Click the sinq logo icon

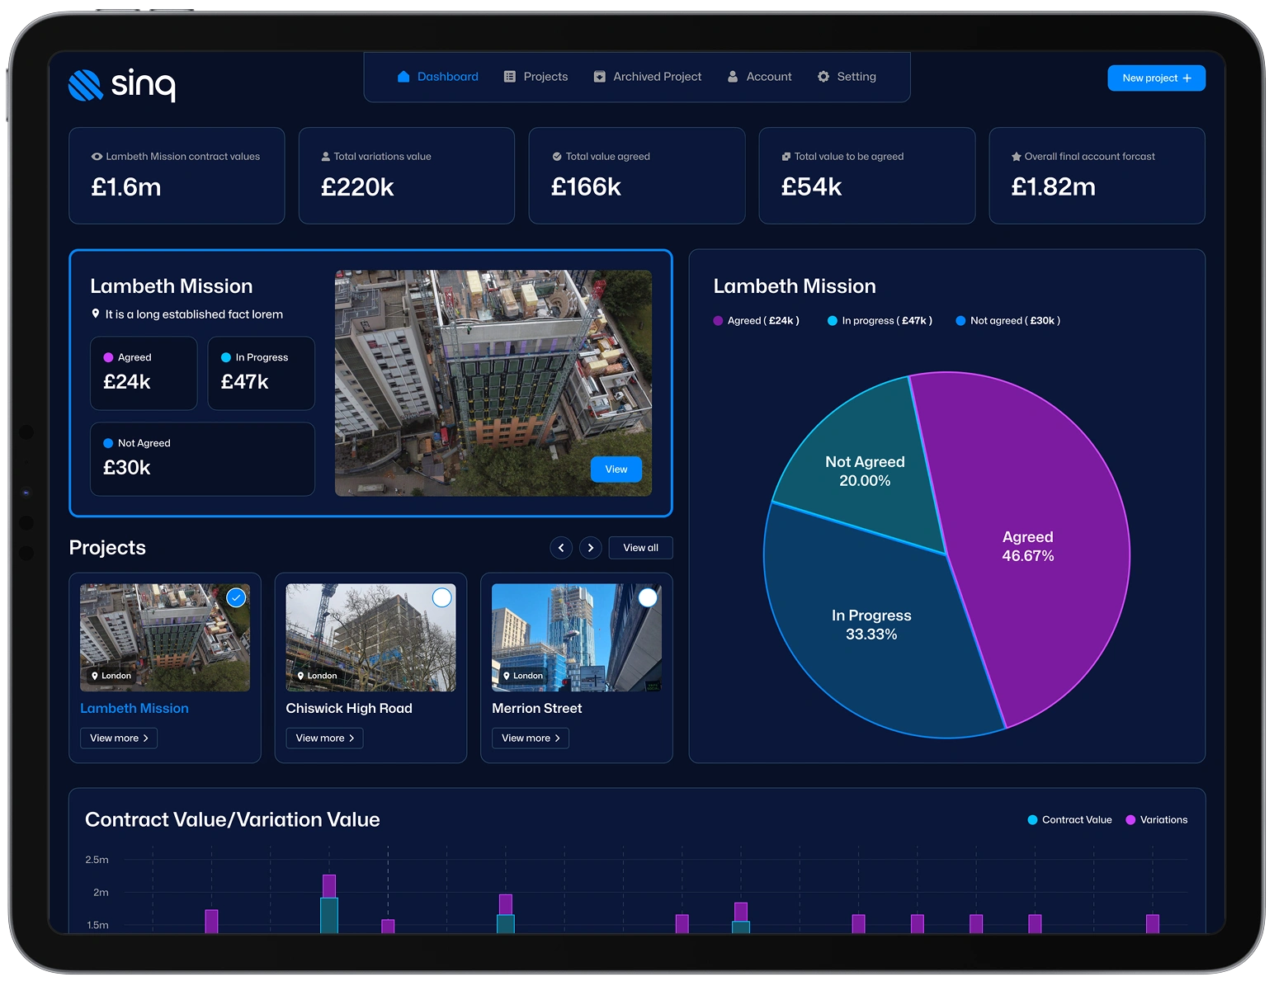85,85
